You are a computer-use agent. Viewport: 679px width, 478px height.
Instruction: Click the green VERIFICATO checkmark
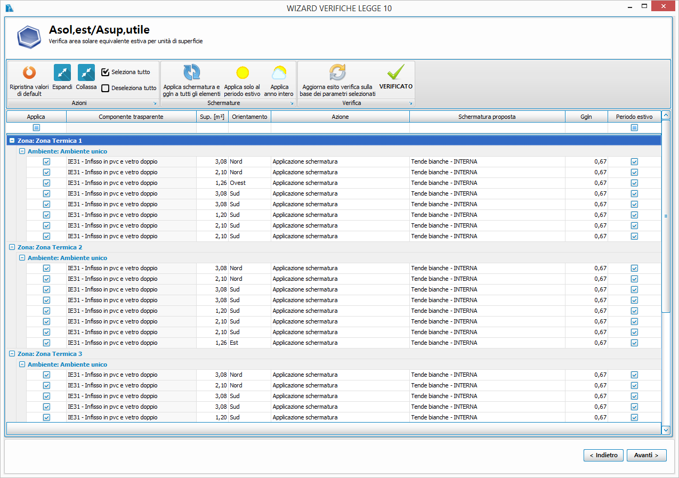395,72
